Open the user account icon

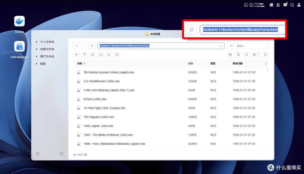tap(299, 5)
